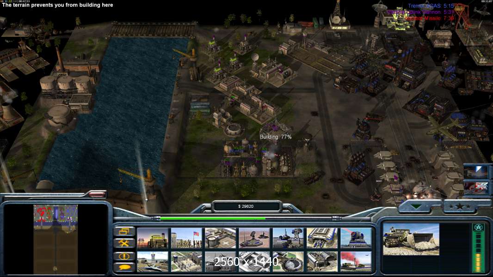This screenshot has width=493, height=277.
Task: Click the 'terrain prevents you from building' message
Action: click(x=57, y=5)
